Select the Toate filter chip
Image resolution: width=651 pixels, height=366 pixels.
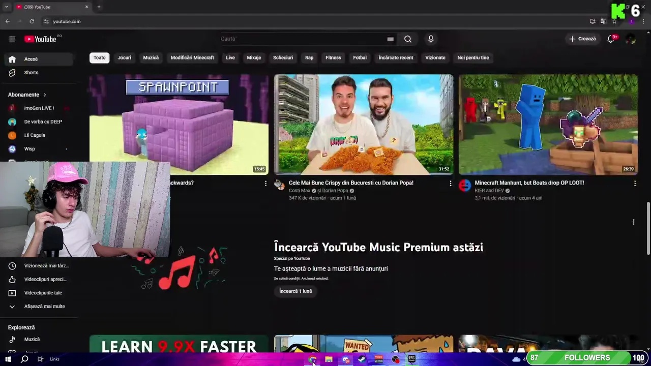tap(100, 58)
